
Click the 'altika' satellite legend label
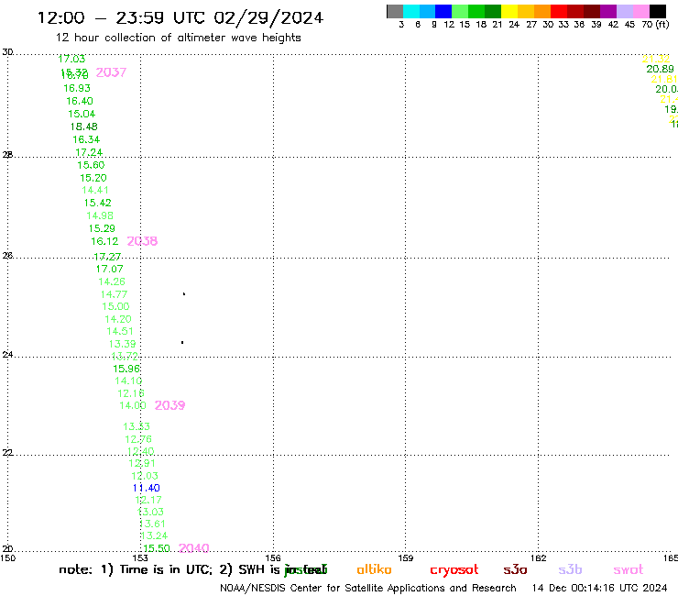click(374, 569)
